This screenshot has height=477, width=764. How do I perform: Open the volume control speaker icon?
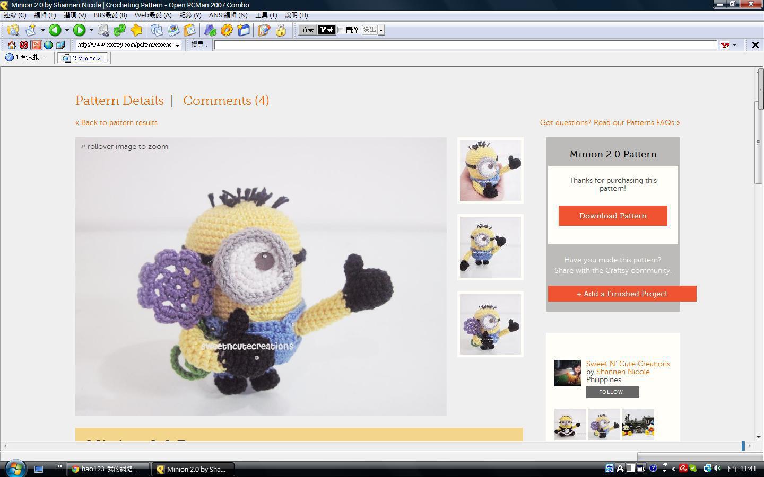pos(717,469)
